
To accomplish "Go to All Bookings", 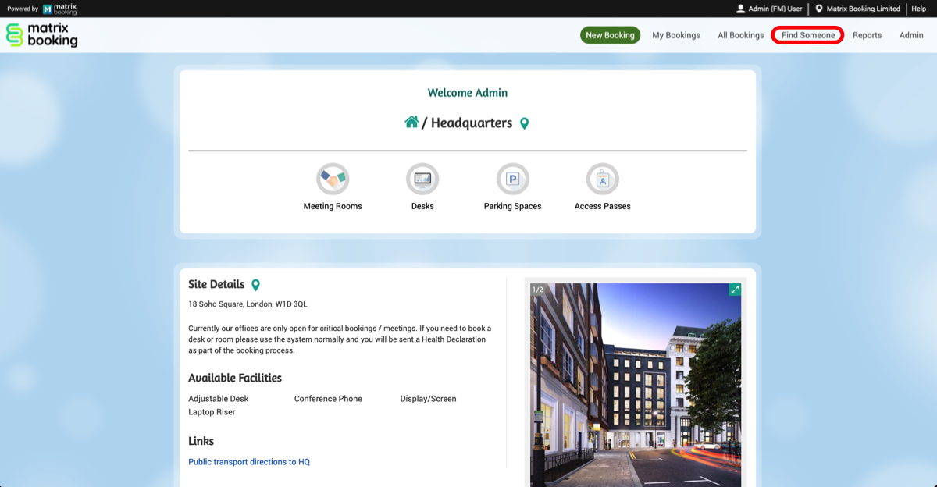I will click(740, 35).
